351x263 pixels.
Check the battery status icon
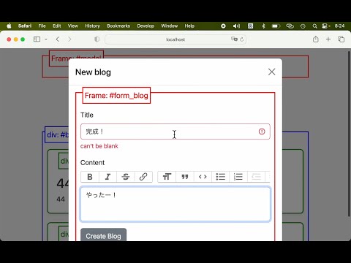(x=276, y=26)
